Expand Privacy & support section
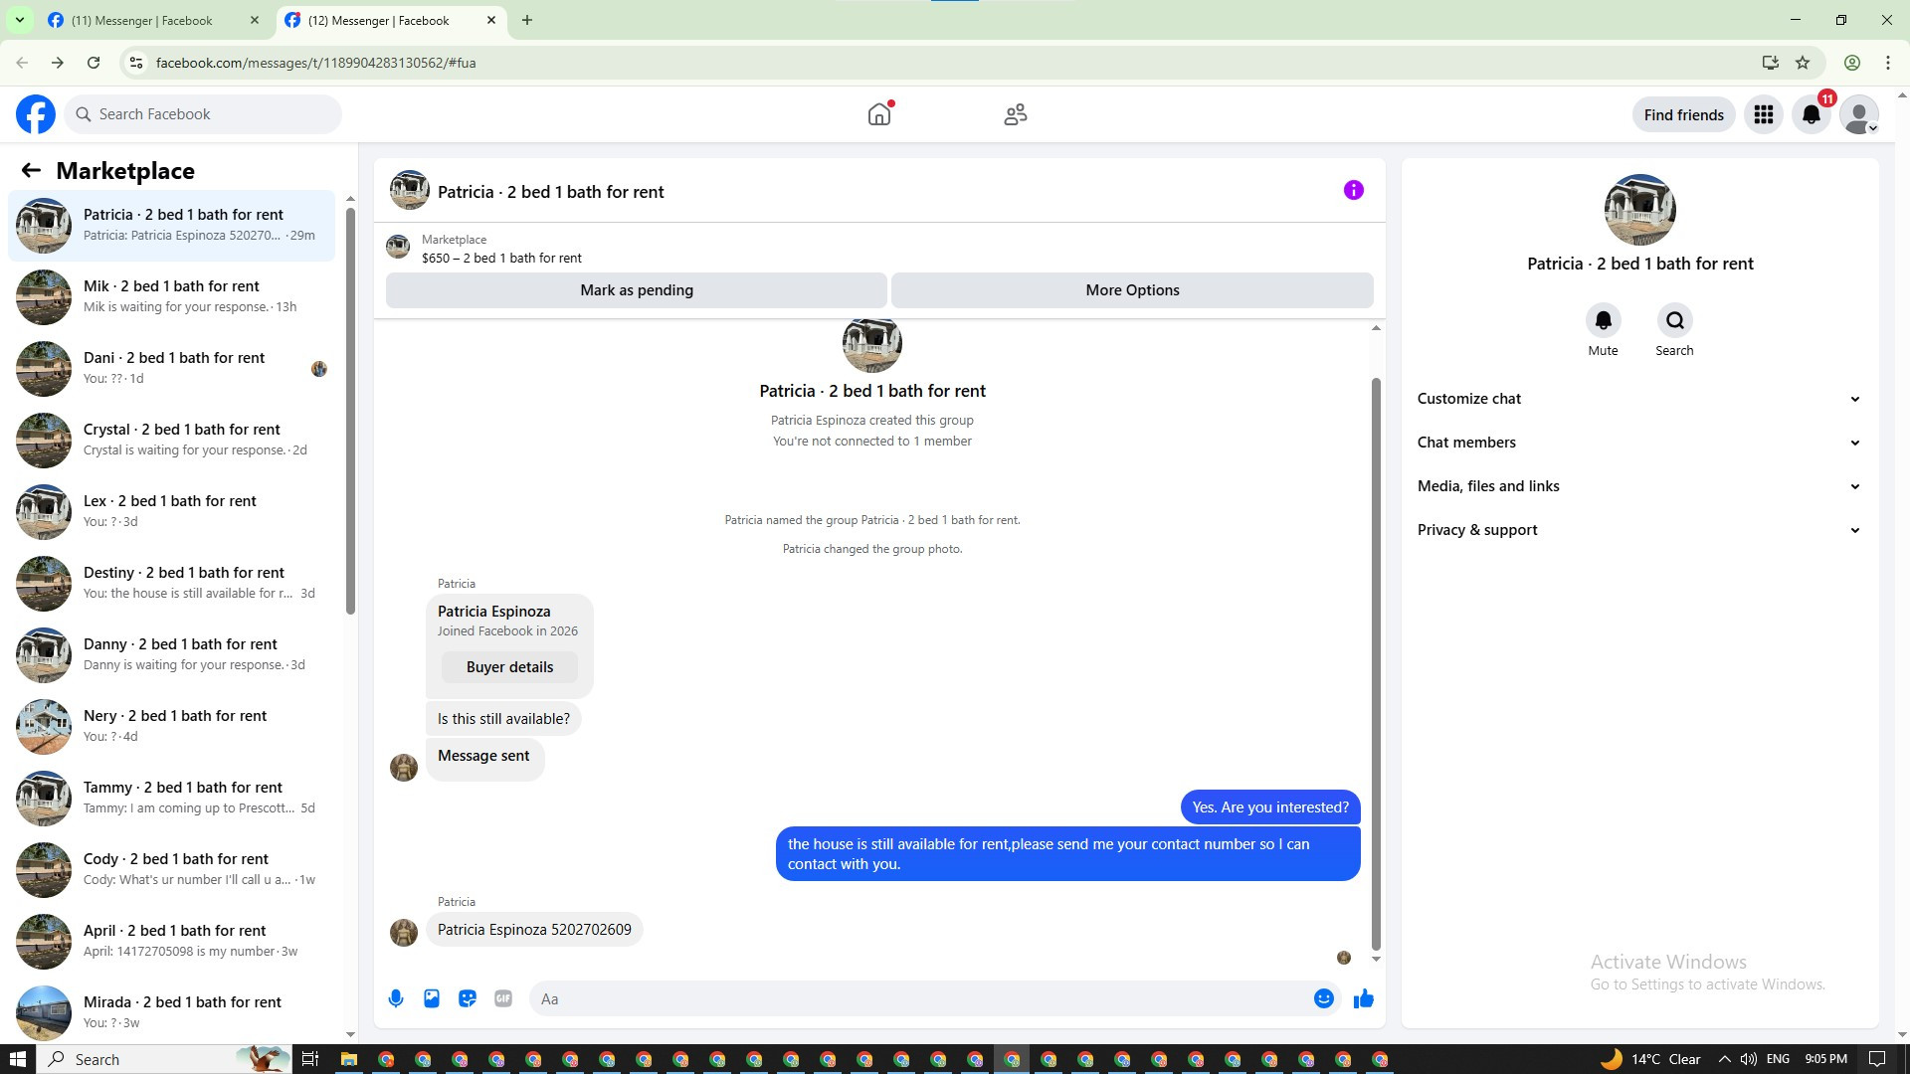 (1638, 530)
